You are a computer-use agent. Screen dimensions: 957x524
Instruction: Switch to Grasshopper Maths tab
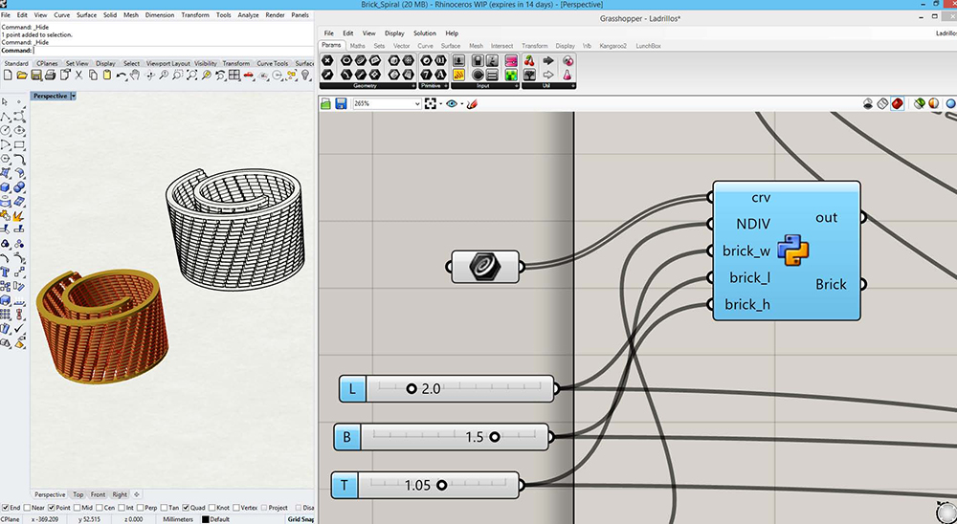(358, 46)
